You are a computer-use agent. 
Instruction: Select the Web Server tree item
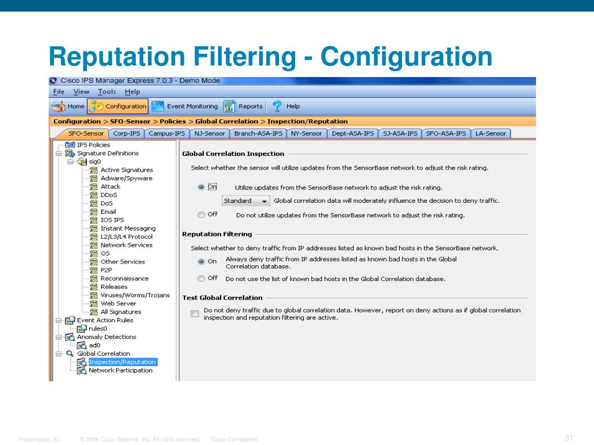(x=118, y=304)
